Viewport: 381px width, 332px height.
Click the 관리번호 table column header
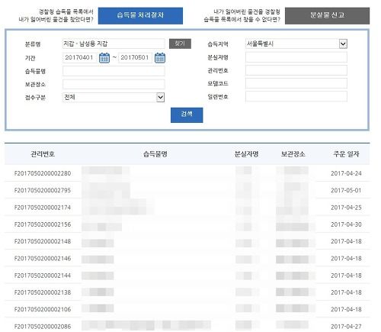point(43,154)
